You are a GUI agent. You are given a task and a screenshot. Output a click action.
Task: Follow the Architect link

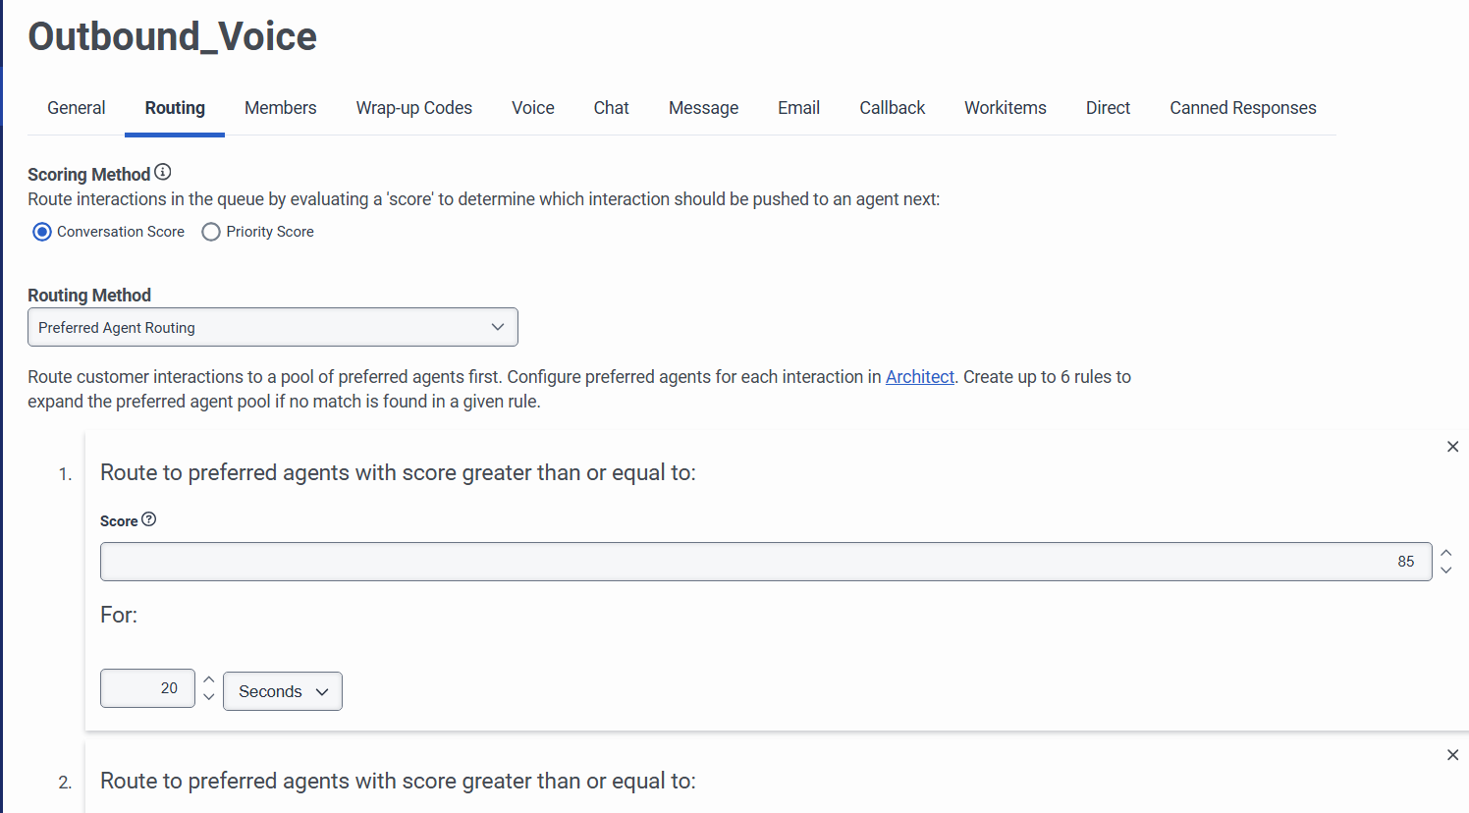click(919, 377)
